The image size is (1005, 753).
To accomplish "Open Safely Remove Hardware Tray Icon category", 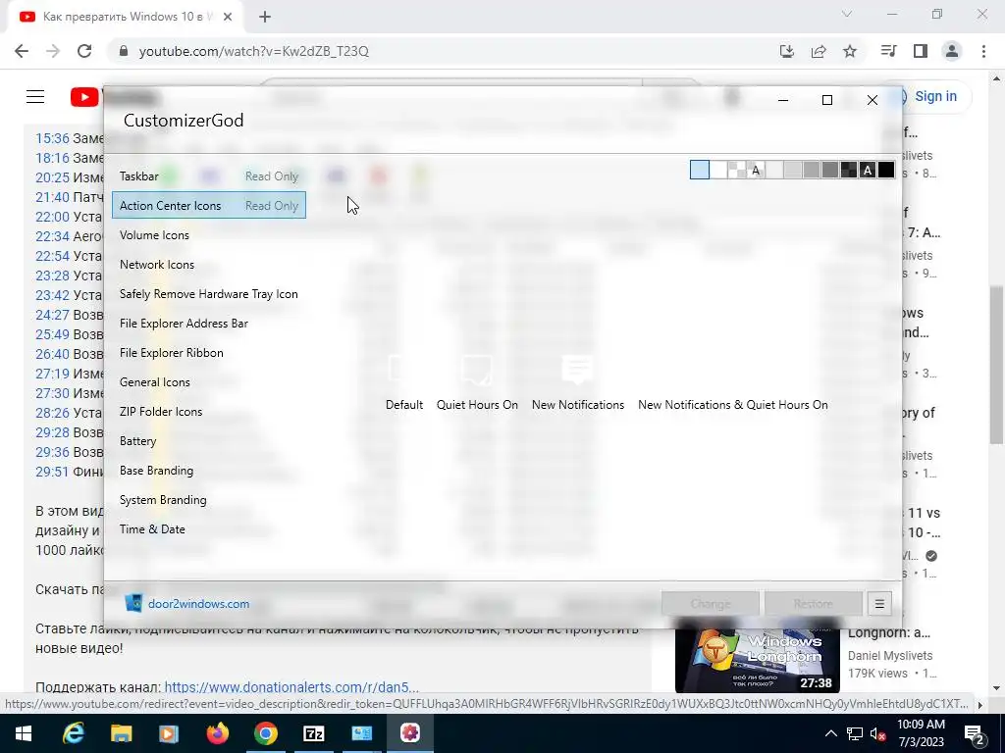I will point(209,294).
